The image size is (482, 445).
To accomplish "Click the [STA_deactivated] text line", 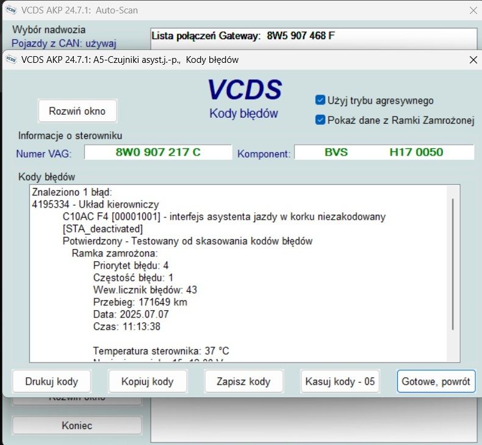I will tap(103, 229).
